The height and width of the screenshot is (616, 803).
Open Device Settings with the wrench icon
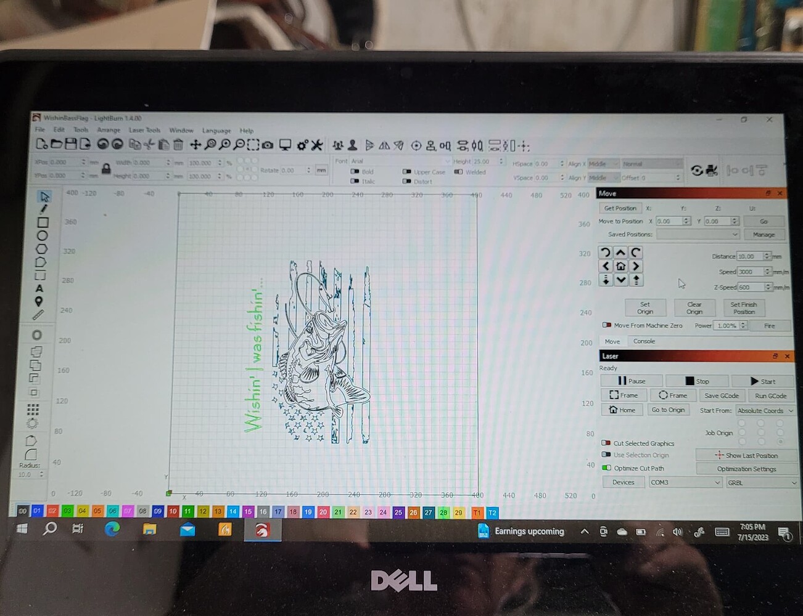pyautogui.click(x=316, y=145)
